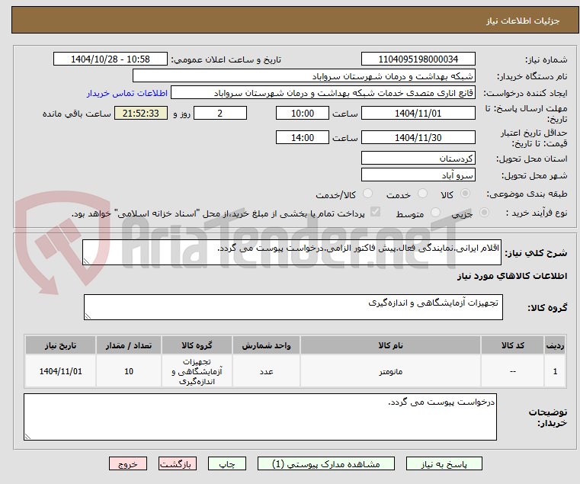The image size is (580, 484).
Task: Select the کالا/خدمت radio button
Action: (x=367, y=194)
